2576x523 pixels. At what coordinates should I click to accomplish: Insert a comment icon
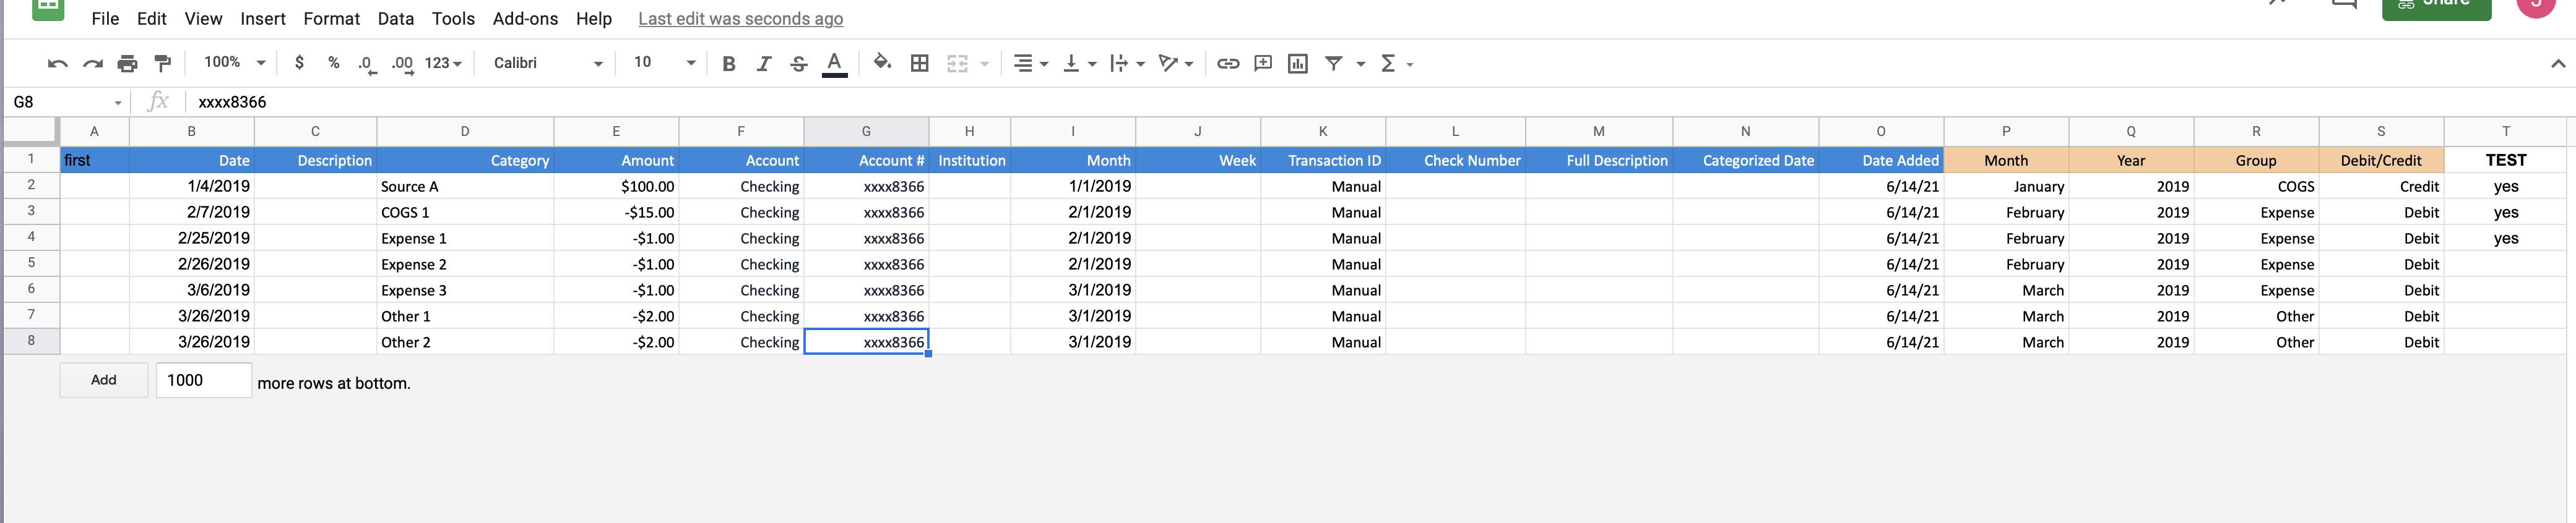click(1263, 64)
